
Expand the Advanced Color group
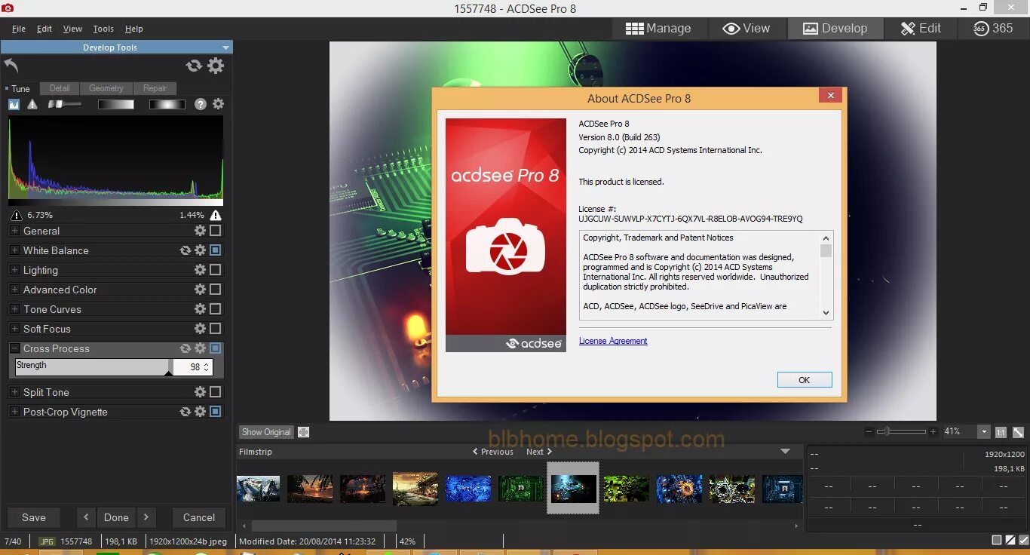coord(14,290)
